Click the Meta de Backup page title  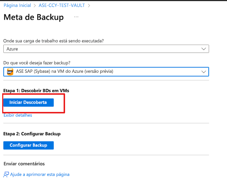(34, 17)
